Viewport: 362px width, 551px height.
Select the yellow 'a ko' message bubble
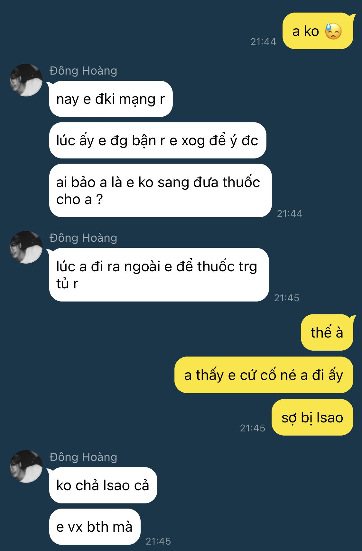(318, 31)
